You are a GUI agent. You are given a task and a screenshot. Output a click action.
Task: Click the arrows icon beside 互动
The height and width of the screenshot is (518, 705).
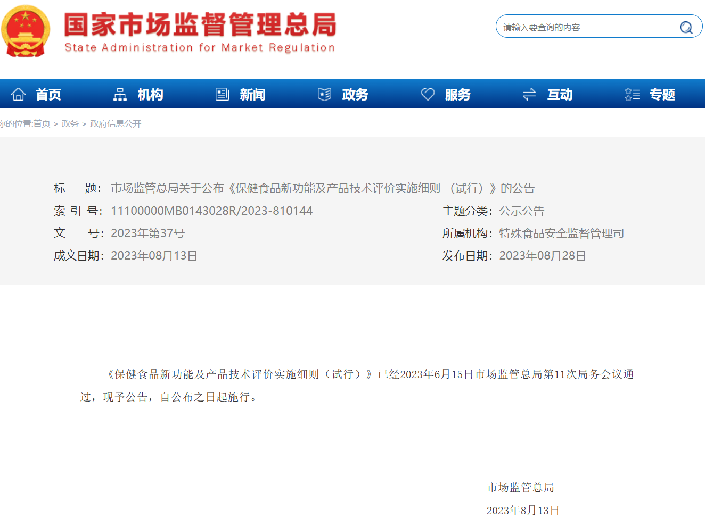(x=529, y=94)
